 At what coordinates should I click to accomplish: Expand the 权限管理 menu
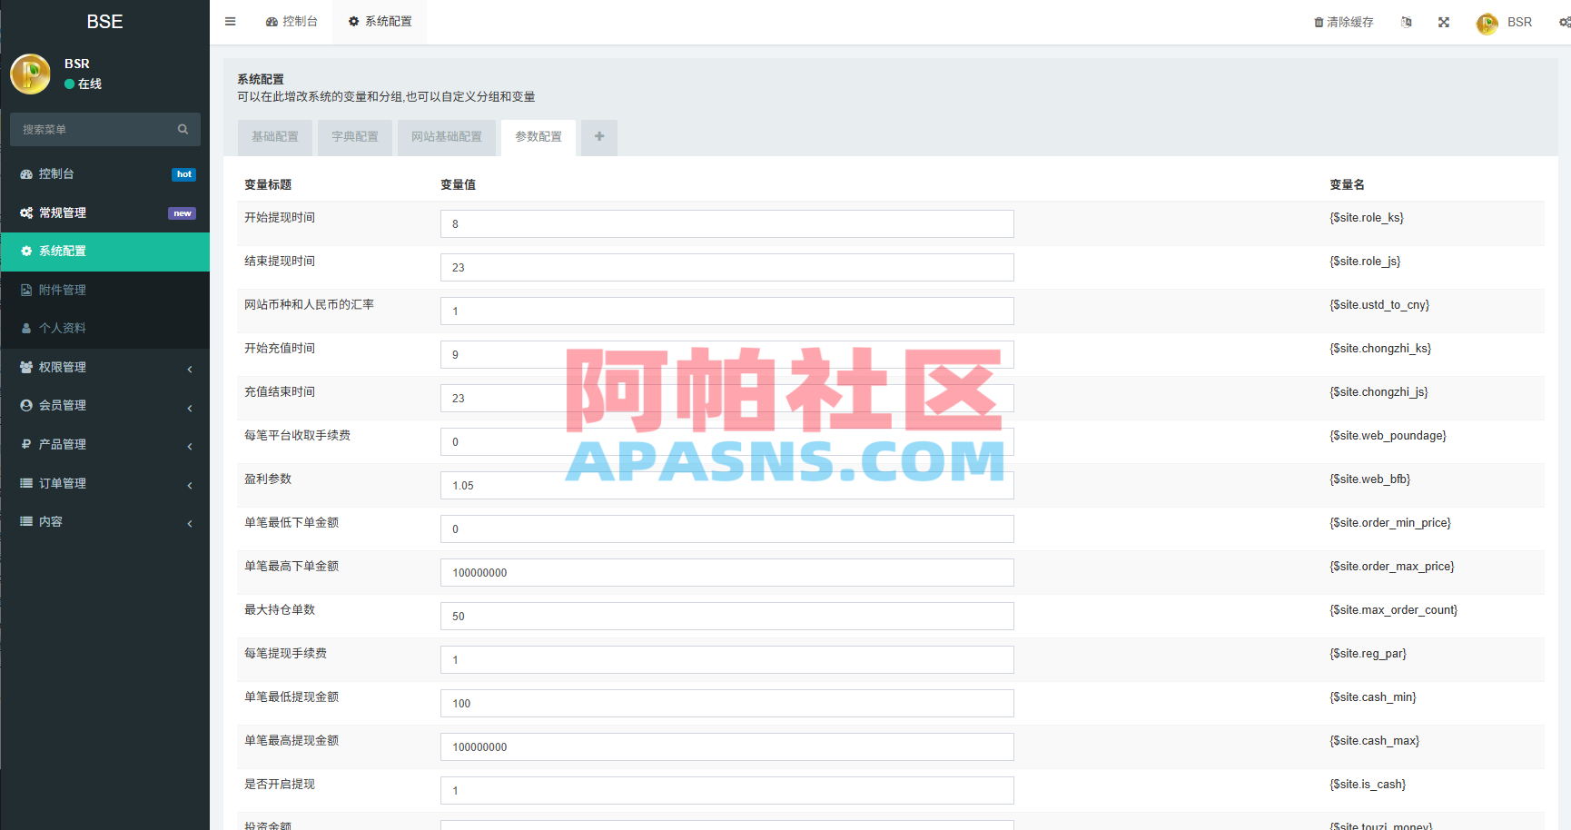105,367
